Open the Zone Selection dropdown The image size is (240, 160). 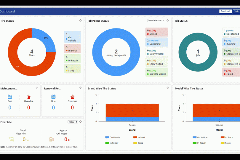click(156, 20)
